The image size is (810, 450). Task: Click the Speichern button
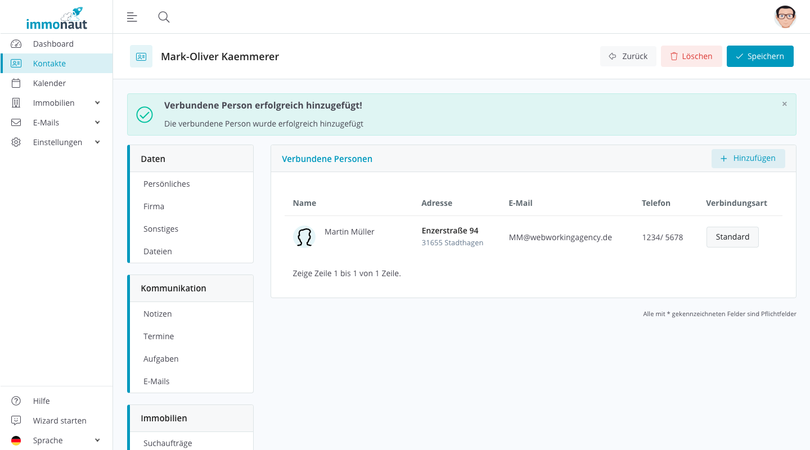tap(759, 56)
